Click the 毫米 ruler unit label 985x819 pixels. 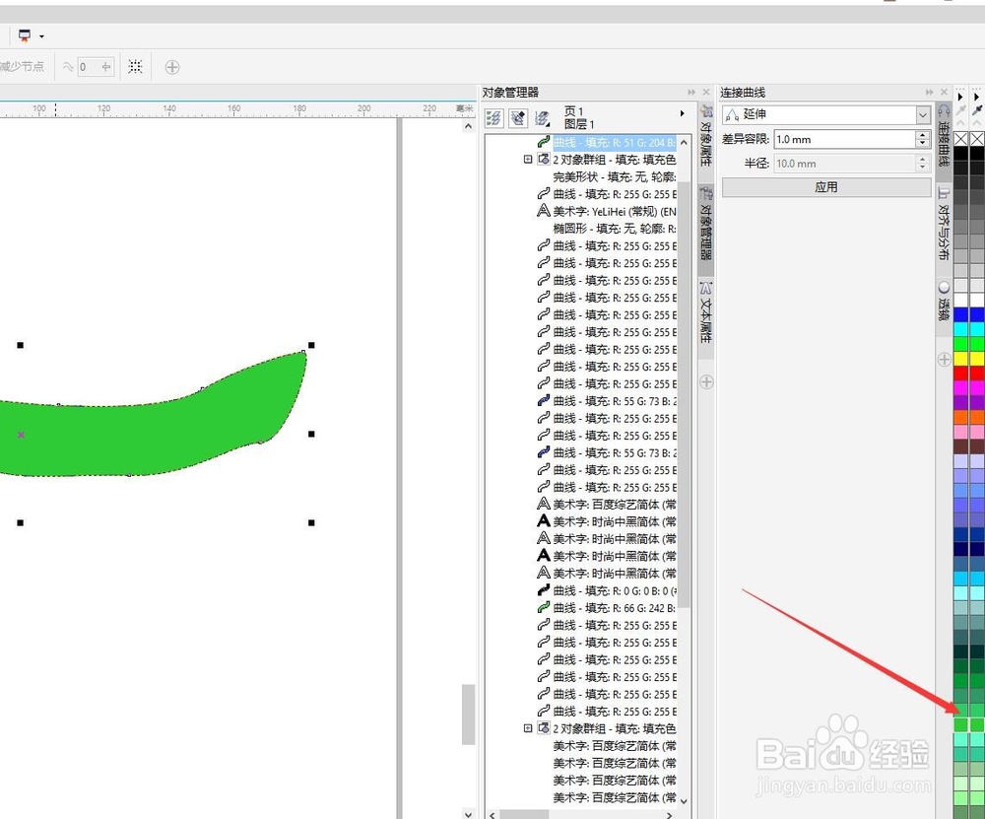click(x=464, y=108)
